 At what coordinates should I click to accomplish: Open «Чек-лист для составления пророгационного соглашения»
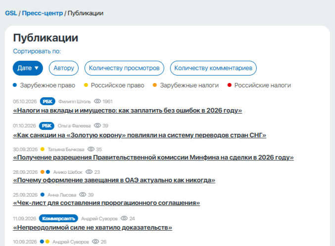pos(106,203)
